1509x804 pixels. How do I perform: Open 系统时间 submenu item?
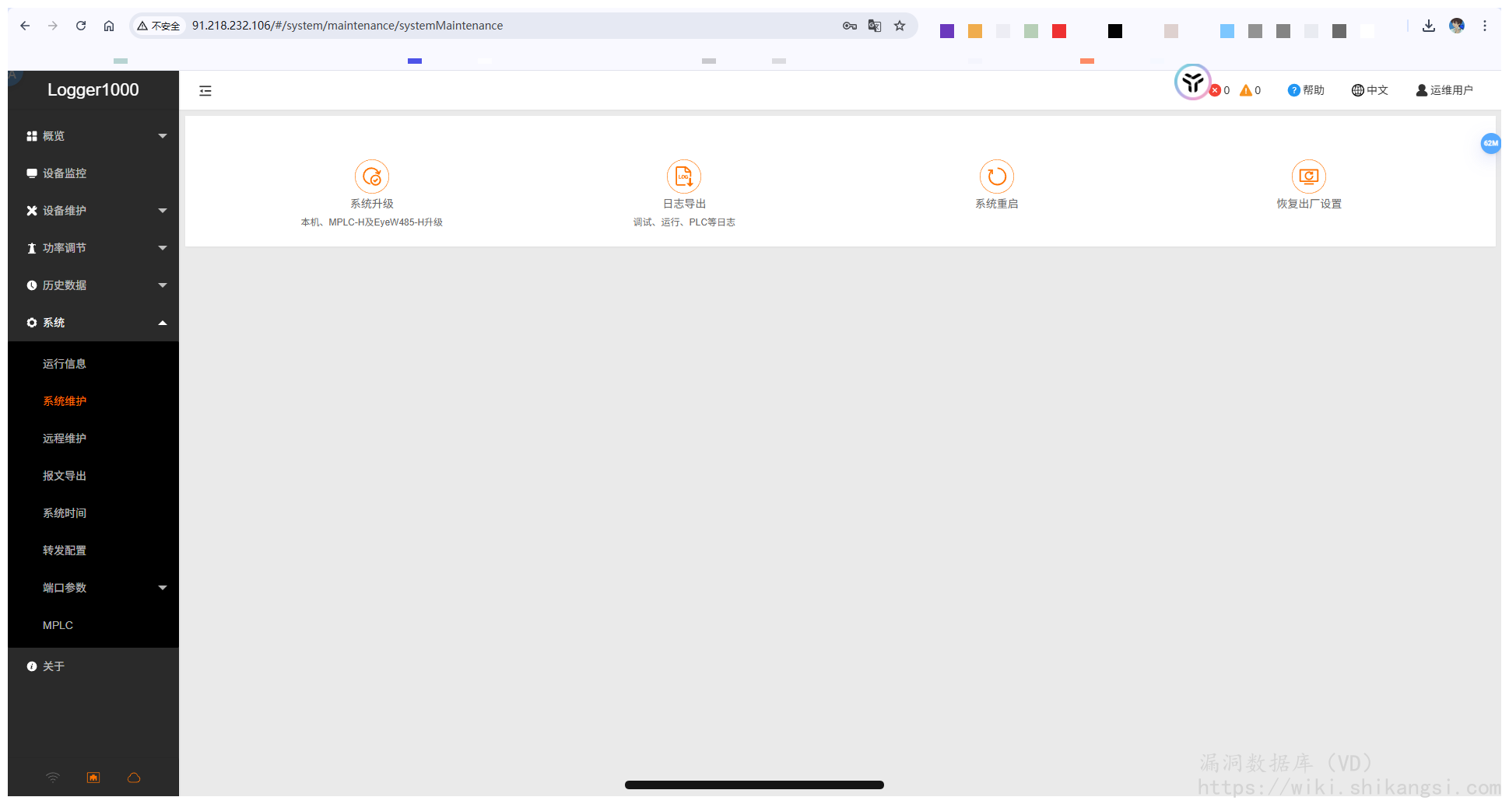tap(93, 513)
